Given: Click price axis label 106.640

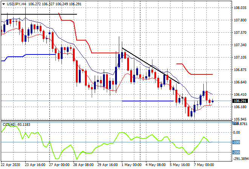Looking at the screenshot, I should pyautogui.click(x=240, y=82).
